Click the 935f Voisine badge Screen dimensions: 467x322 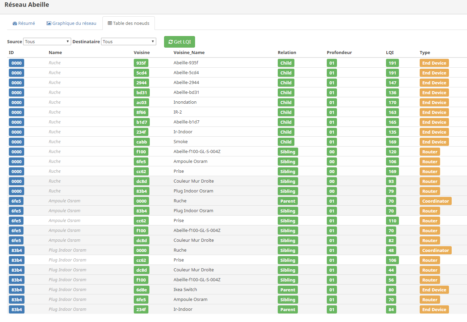pos(141,63)
